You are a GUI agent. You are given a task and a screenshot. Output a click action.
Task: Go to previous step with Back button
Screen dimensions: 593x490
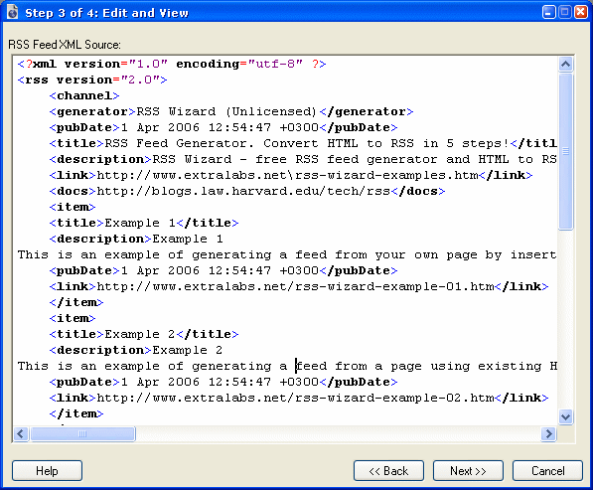pos(388,471)
